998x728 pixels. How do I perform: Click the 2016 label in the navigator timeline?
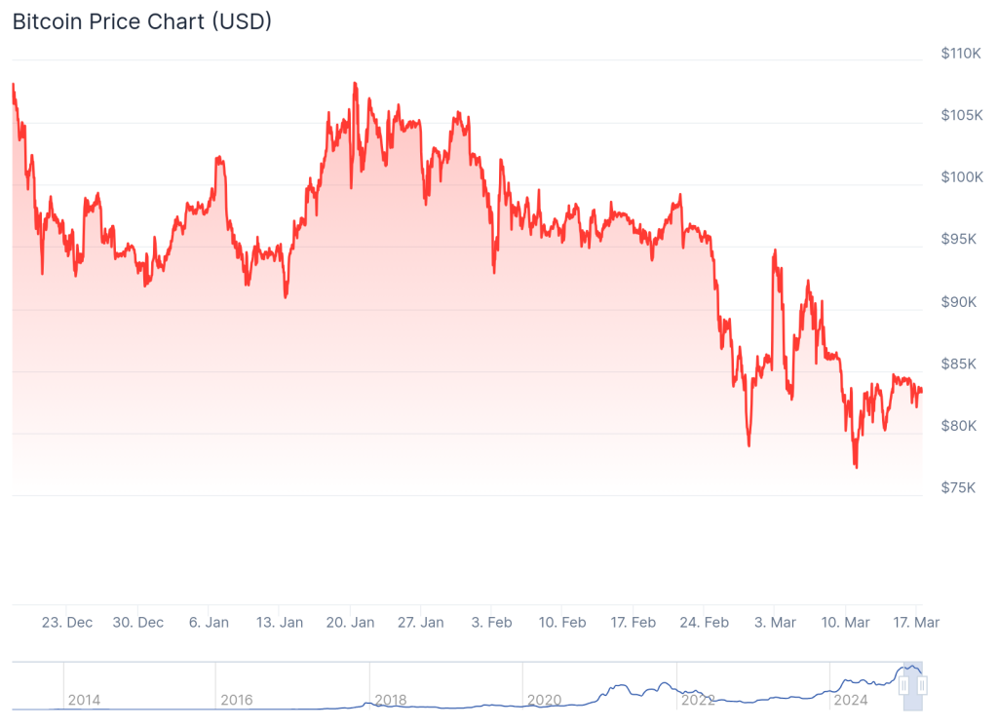tap(237, 700)
